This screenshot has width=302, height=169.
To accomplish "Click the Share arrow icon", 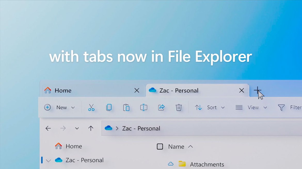I will 161,107.
